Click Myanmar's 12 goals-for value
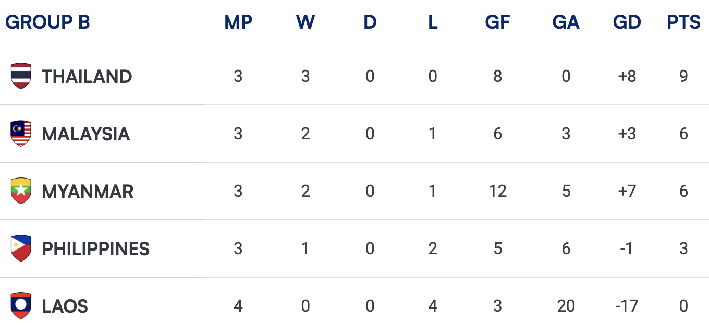 click(498, 192)
